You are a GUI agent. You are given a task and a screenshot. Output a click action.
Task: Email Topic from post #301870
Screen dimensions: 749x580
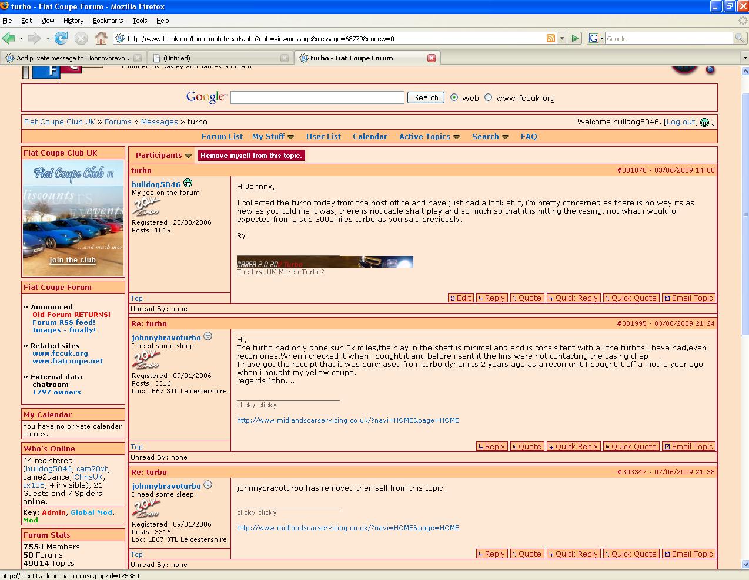(x=689, y=298)
